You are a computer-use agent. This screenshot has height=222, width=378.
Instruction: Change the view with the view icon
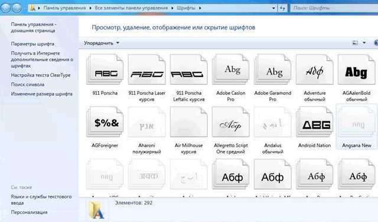coord(355,43)
